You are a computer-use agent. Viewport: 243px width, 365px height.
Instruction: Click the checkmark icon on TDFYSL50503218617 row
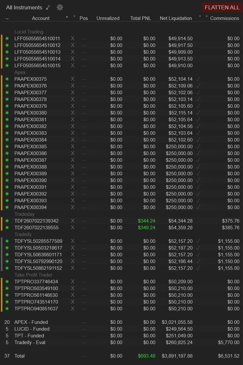[x=198, y=248]
